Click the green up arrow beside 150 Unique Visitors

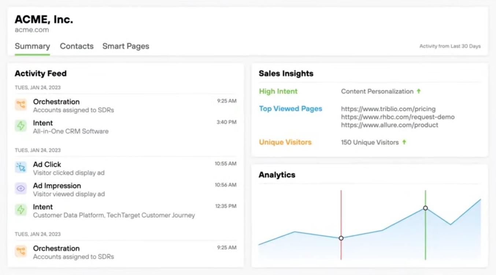[x=404, y=142]
